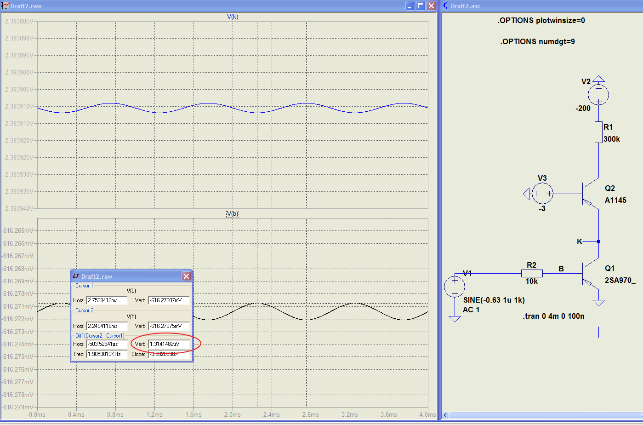643x425 pixels.
Task: Click the V(b) trace label
Action: [233, 214]
